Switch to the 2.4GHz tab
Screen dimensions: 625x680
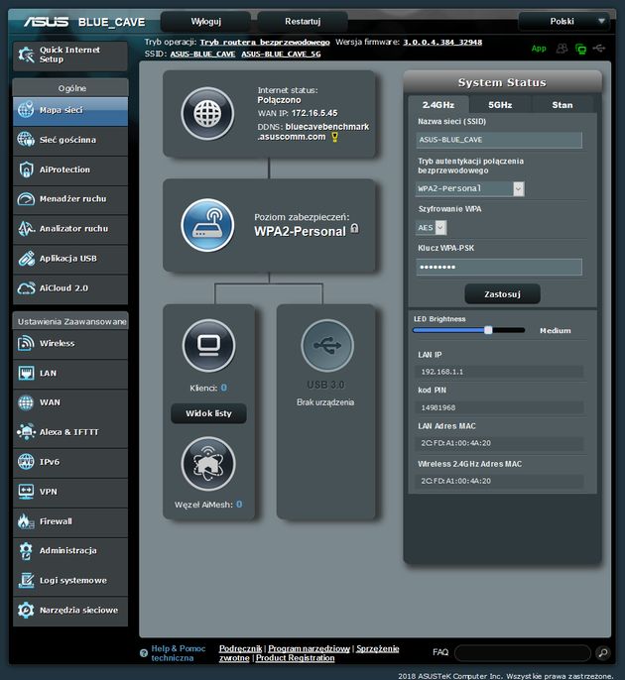click(x=438, y=105)
